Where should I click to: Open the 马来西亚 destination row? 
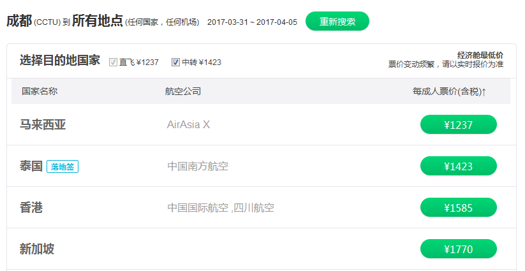click(x=43, y=125)
